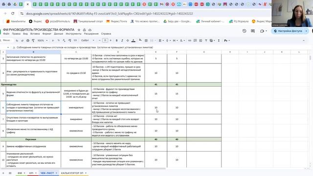
Task: Open the fill color picker
Action: tap(140, 41)
